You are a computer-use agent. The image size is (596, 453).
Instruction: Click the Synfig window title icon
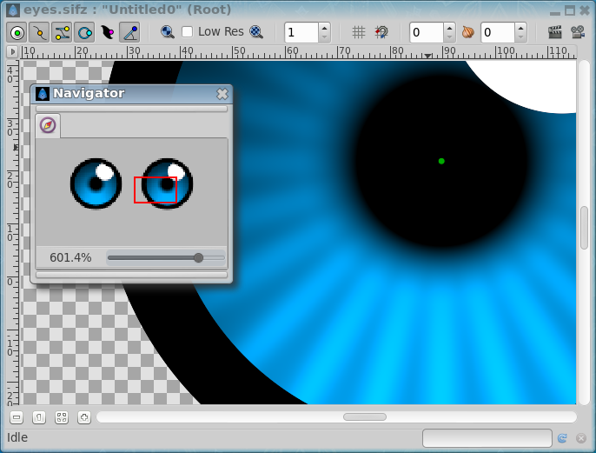pos(13,10)
